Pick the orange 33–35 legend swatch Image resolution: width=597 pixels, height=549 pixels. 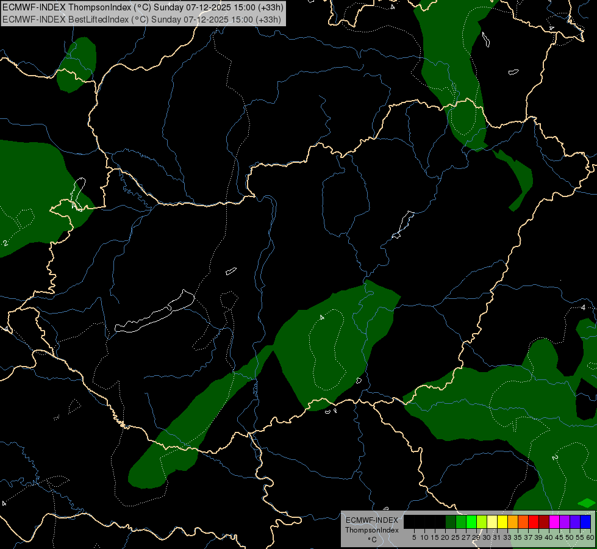(x=513, y=522)
